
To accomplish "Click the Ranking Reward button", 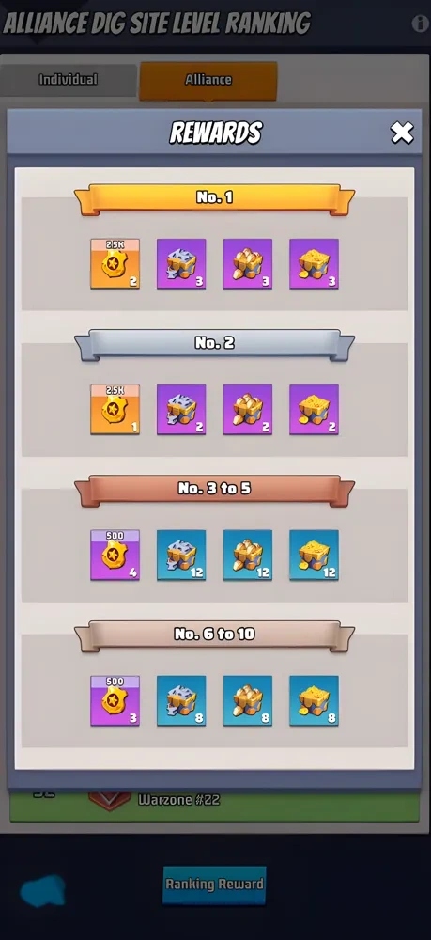I will [214, 885].
